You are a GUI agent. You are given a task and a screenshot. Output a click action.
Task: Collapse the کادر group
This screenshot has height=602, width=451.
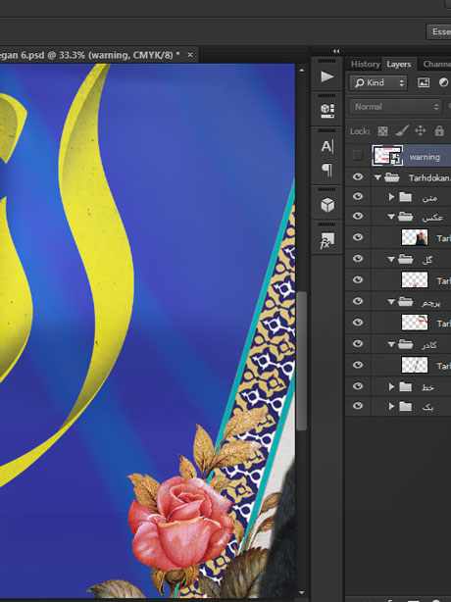(x=391, y=344)
